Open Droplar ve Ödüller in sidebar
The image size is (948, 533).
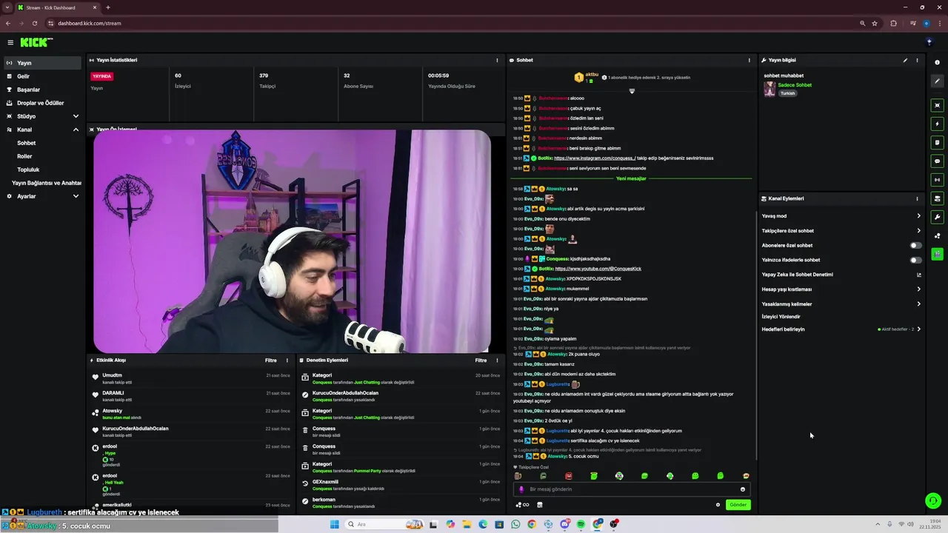pos(41,103)
